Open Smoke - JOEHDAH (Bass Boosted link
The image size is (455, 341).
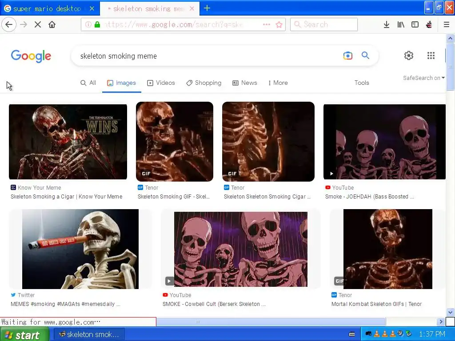(369, 197)
